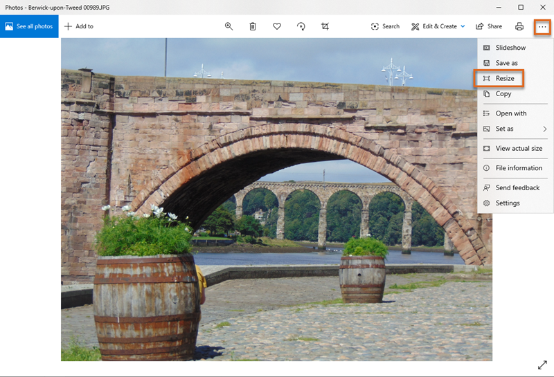Select View actual size option
This screenshot has width=554, height=377.
pos(519,149)
